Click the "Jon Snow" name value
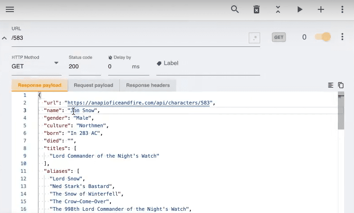The width and height of the screenshot is (354, 213). (x=82, y=110)
